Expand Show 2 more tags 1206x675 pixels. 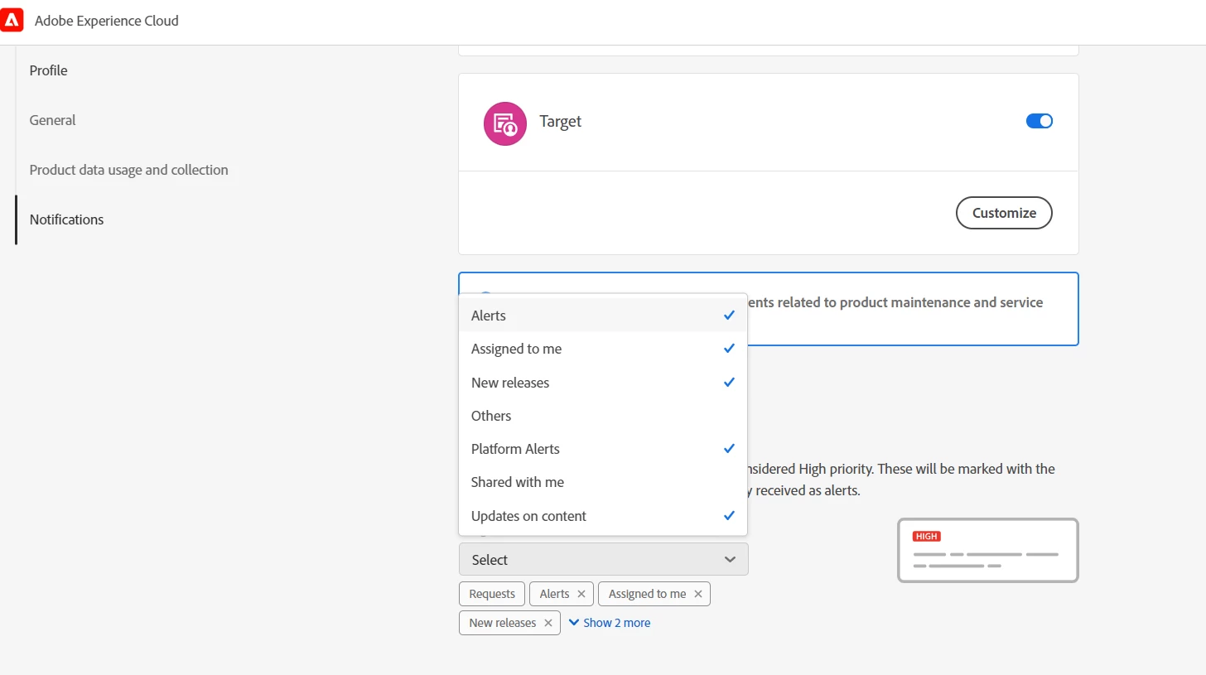(x=610, y=623)
